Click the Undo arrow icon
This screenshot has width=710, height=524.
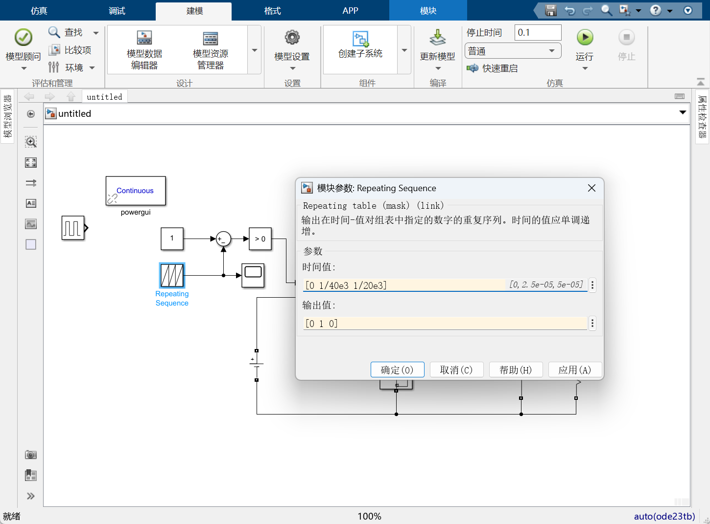[569, 10]
